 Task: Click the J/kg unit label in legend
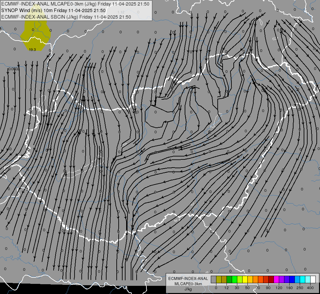click(188, 289)
